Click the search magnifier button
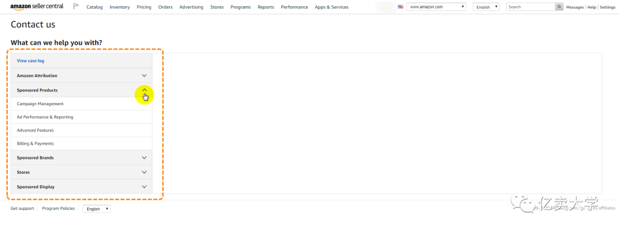 559,7
